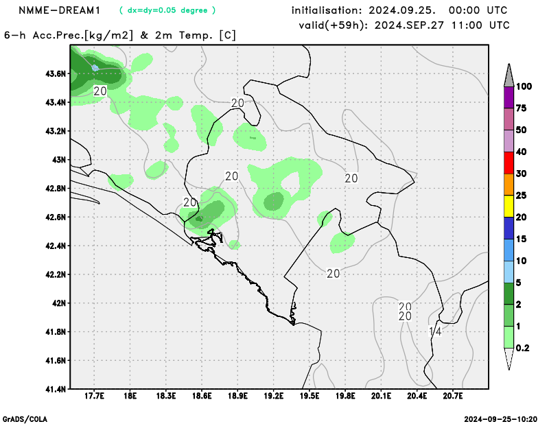Click the 20.4E longitude label

[417, 396]
